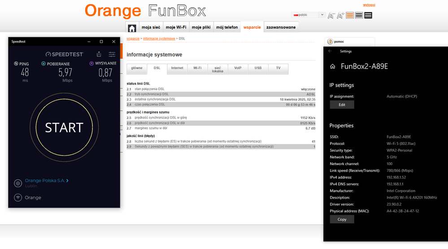This screenshot has height=249, width=448.
Task: Select the orange striped contrast theme
Action: tap(350, 15)
